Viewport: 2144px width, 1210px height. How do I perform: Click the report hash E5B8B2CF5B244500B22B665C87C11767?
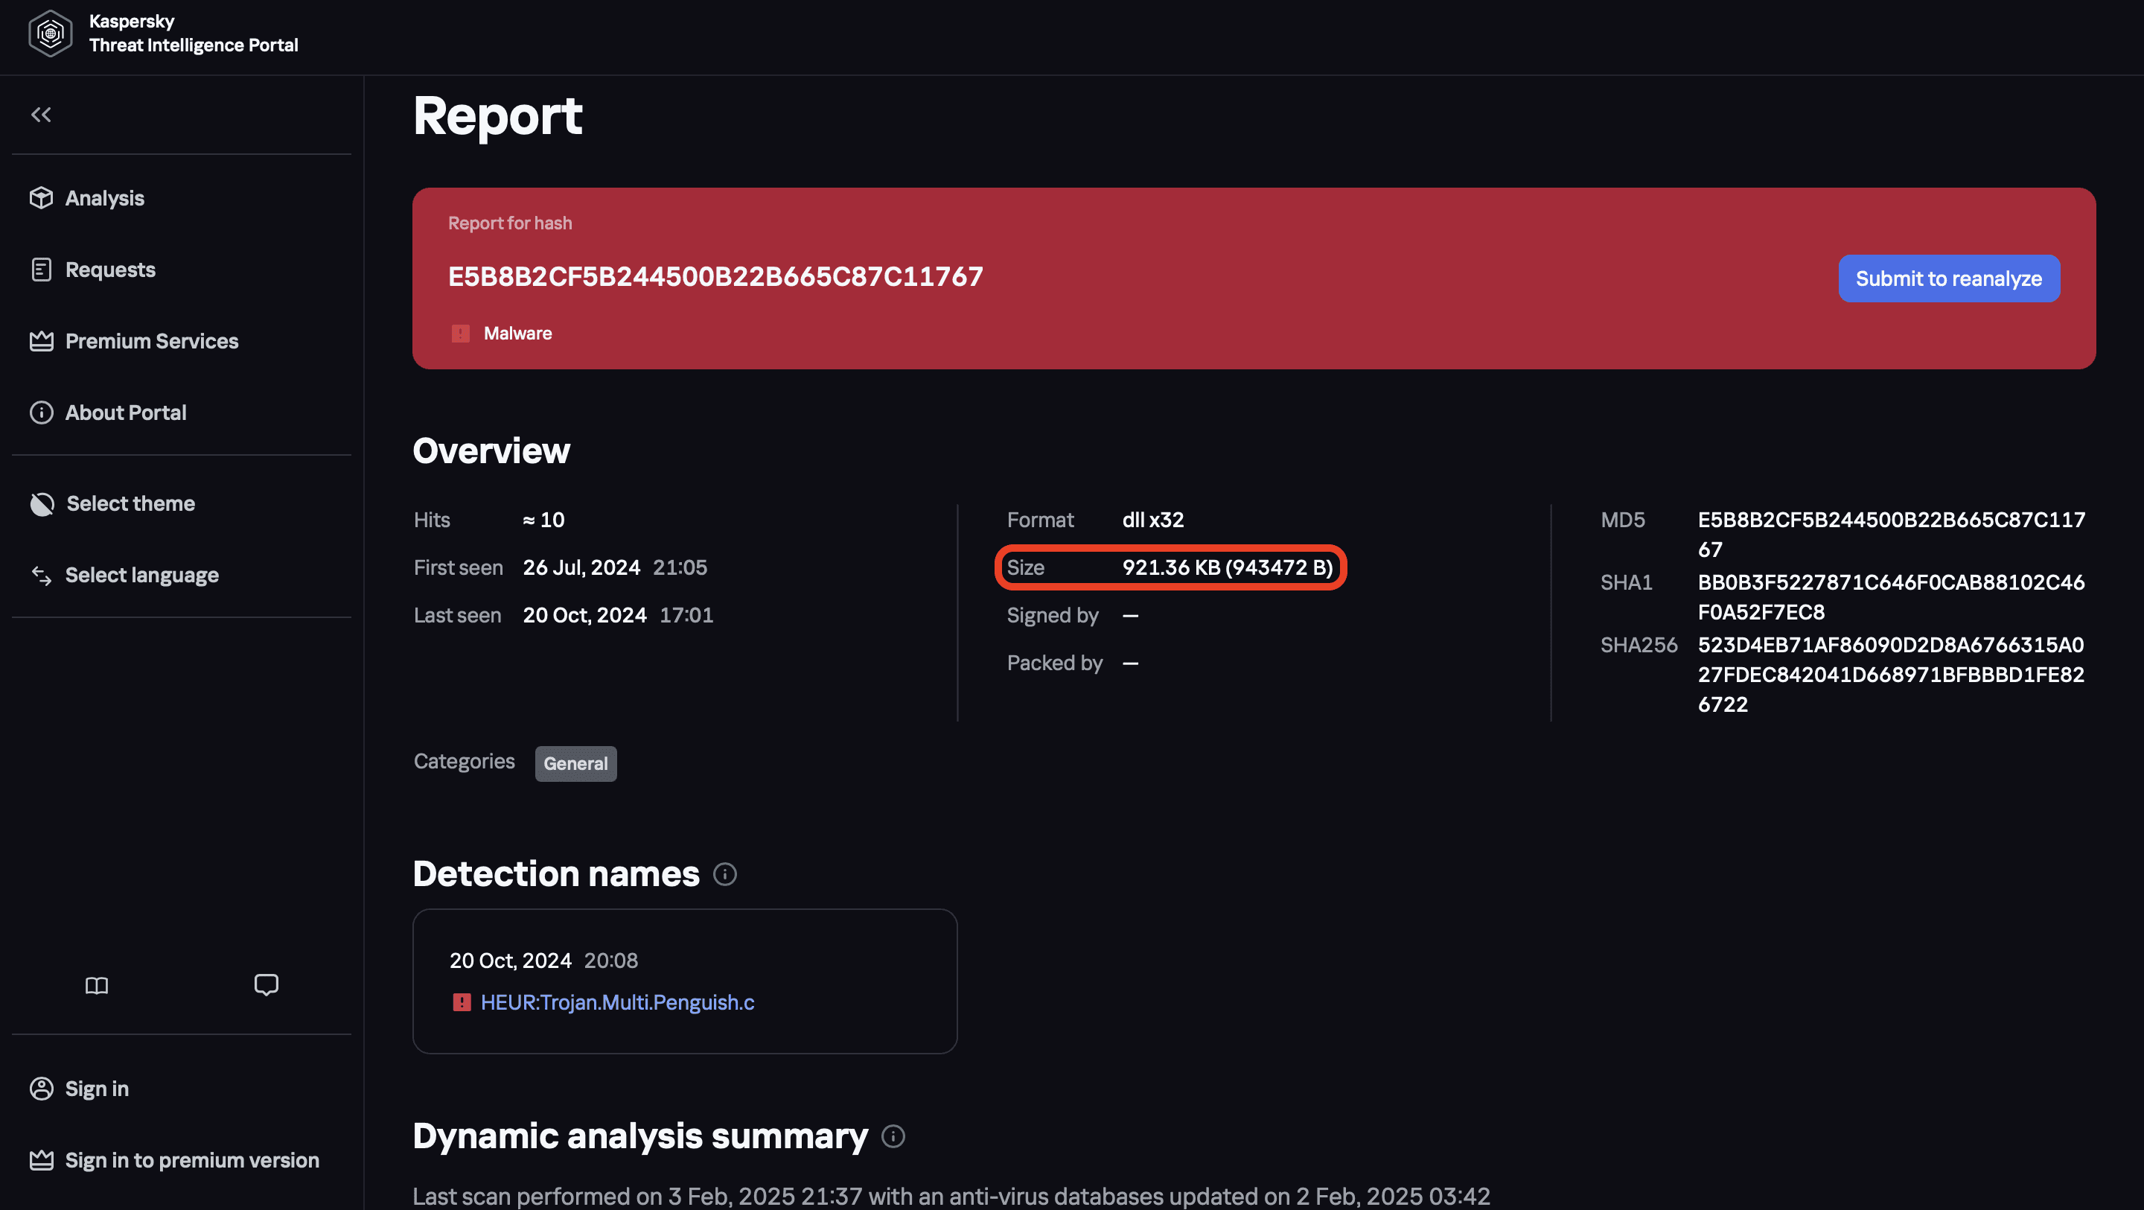pos(715,277)
